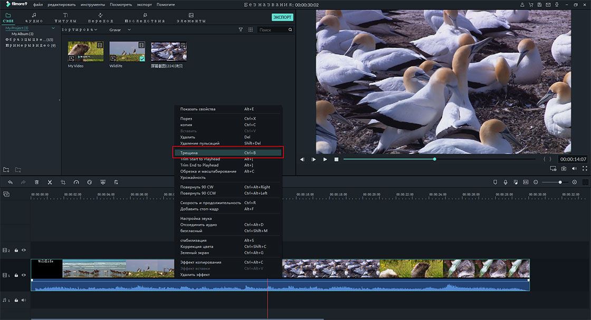Click the trash delete icon in timeline toolbar

coord(36,182)
